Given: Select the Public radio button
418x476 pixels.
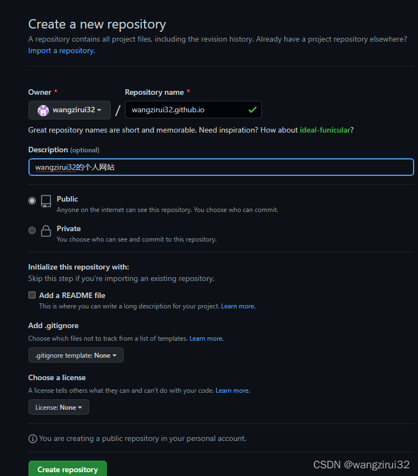Looking at the screenshot, I should pyautogui.click(x=32, y=200).
